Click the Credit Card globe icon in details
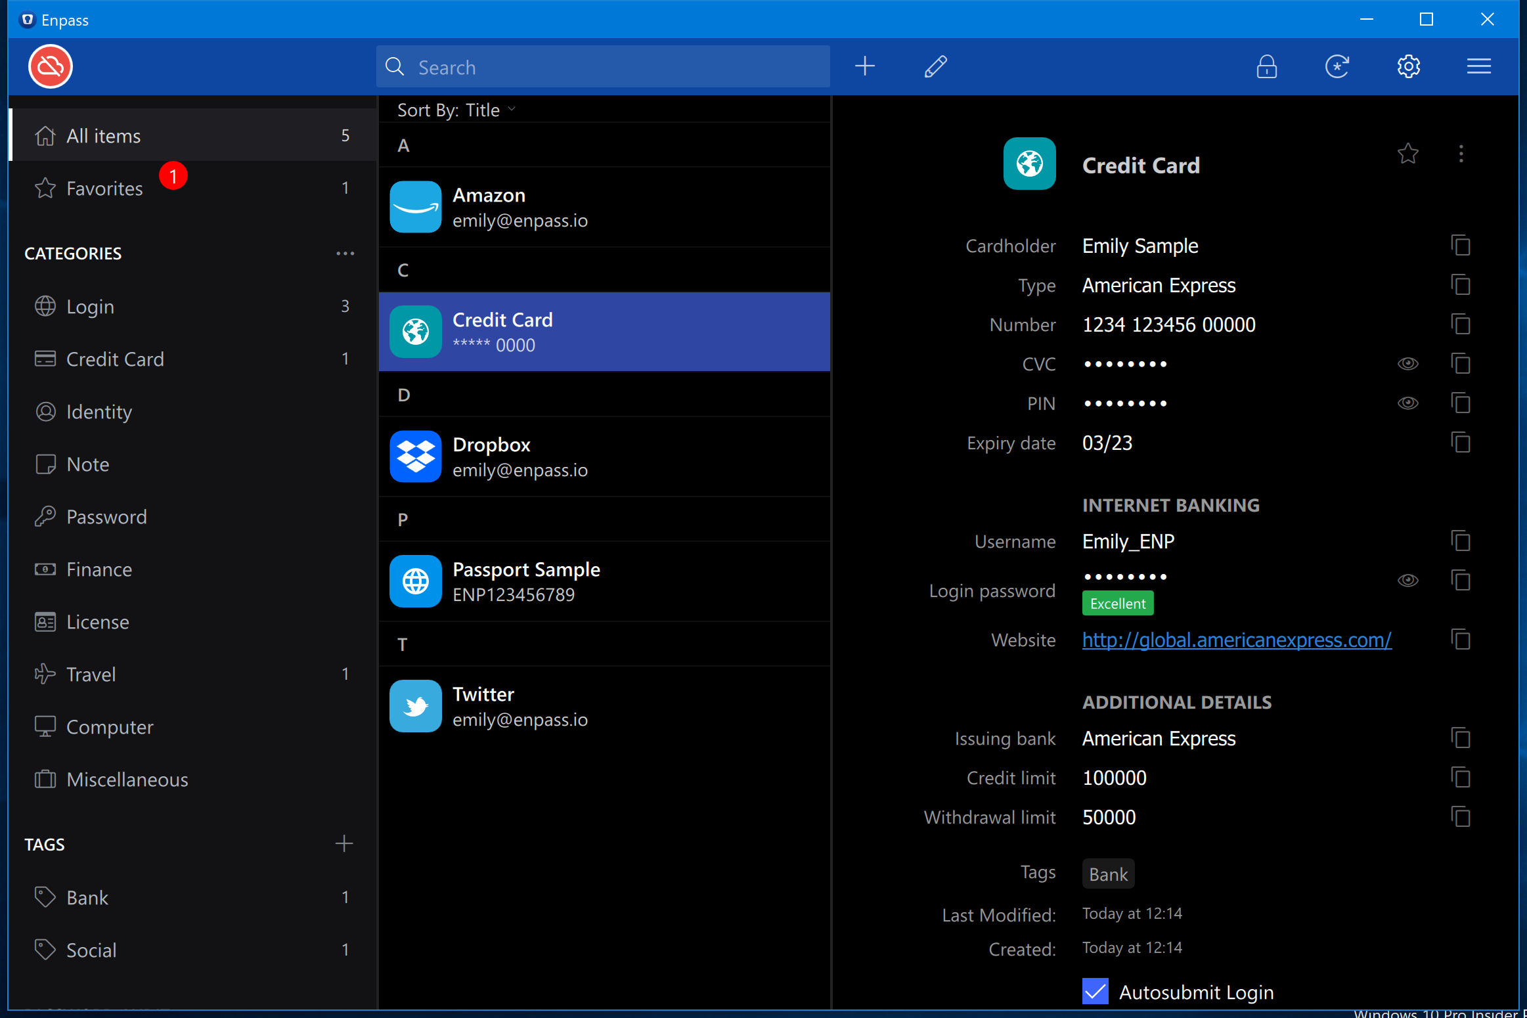Viewport: 1527px width, 1018px height. [x=1029, y=164]
